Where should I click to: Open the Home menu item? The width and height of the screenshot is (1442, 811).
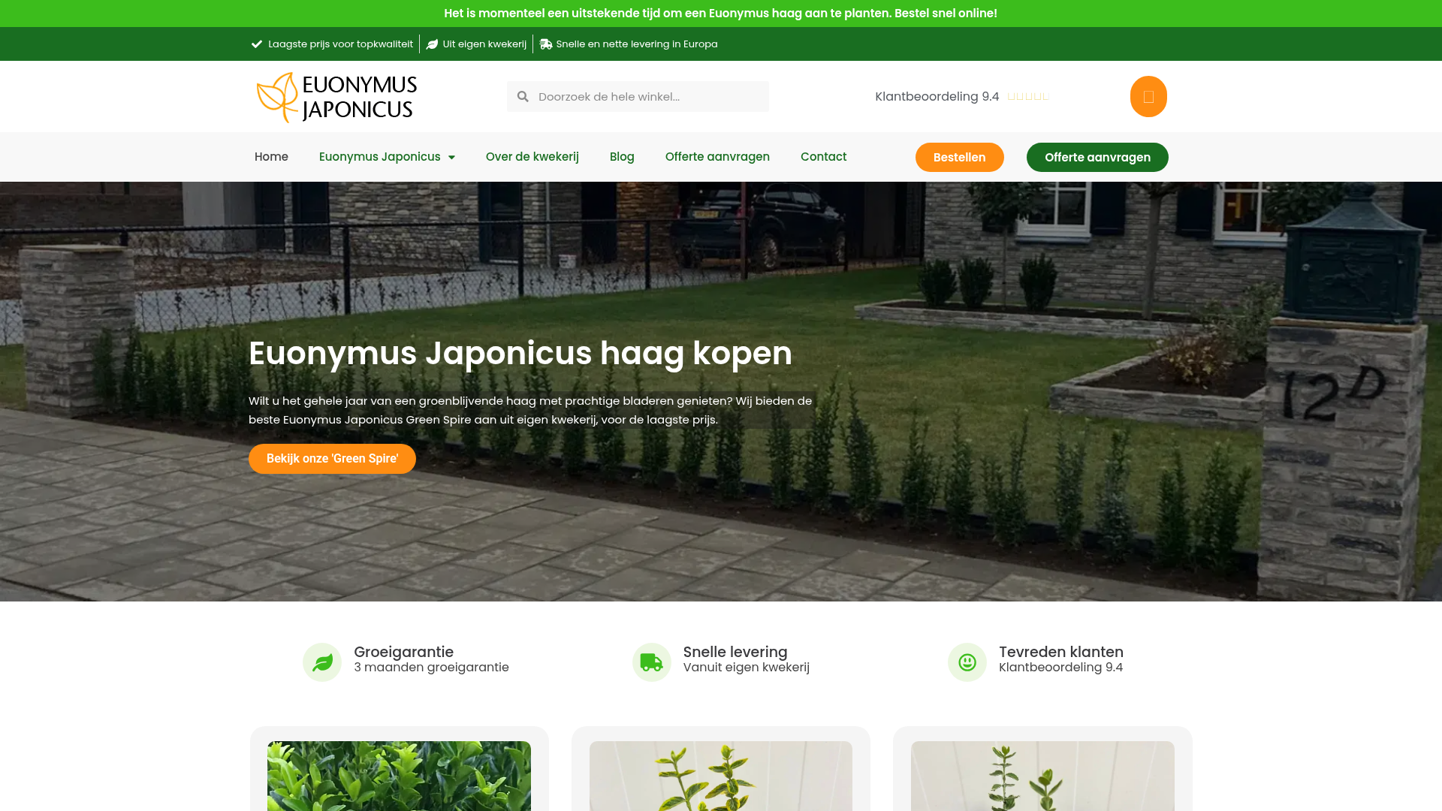tap(271, 156)
